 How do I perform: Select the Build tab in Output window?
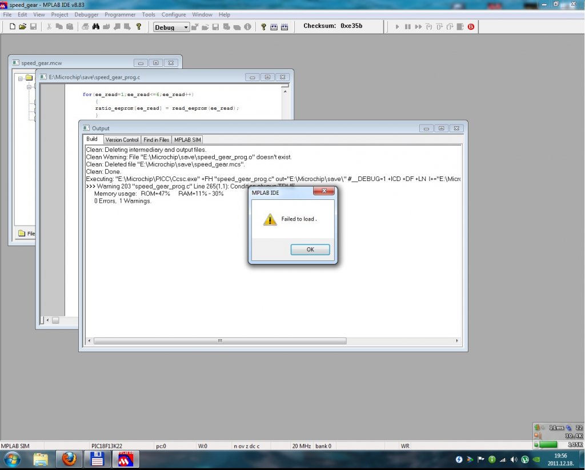pyautogui.click(x=92, y=139)
